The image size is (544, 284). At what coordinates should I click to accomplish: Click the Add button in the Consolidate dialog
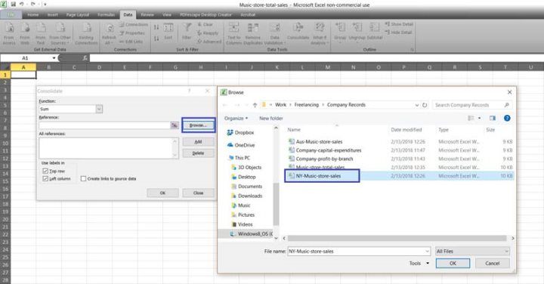point(198,142)
